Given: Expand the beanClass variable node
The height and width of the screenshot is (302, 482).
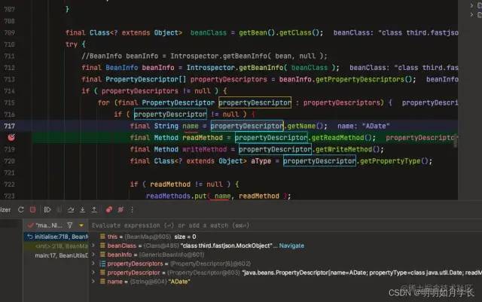Looking at the screenshot, I should (x=93, y=246).
